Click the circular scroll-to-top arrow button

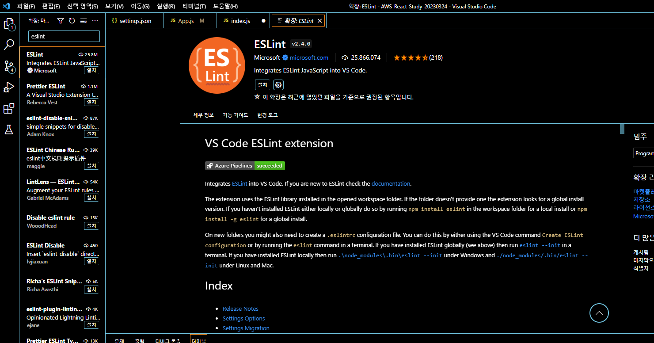point(599,313)
